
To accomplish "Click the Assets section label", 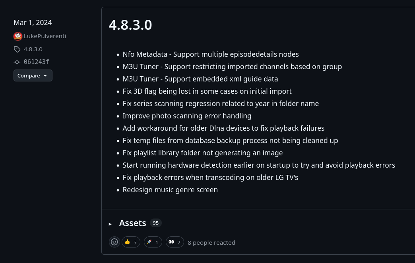I will (x=132, y=223).
